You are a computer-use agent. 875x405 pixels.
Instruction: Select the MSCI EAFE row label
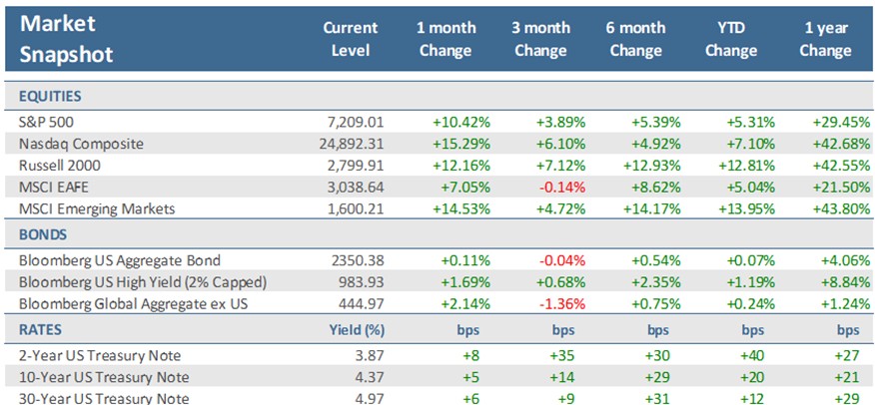pyautogui.click(x=54, y=188)
